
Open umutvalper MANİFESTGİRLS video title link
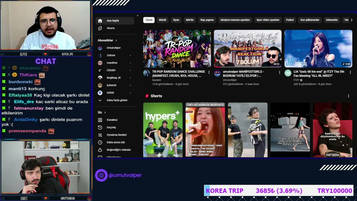pyautogui.click(x=243, y=74)
